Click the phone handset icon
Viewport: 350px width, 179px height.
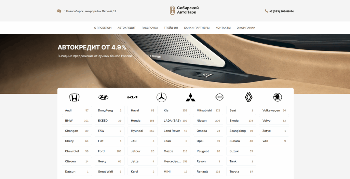click(x=266, y=11)
